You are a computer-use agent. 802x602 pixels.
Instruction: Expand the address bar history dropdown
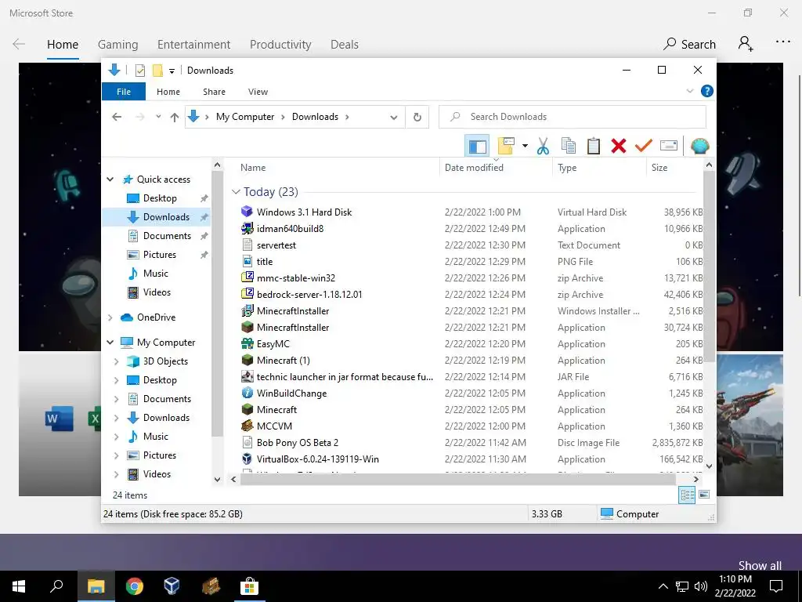tap(393, 118)
